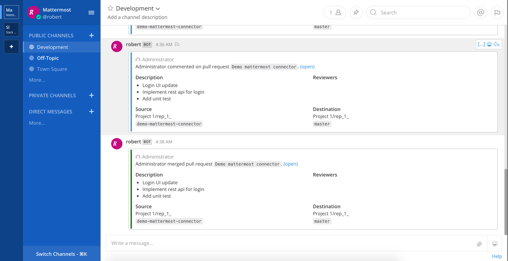Image resolution: width=508 pixels, height=261 pixels.
Task: Click robert's profile avatar in sidebar header
Action: 33,12
